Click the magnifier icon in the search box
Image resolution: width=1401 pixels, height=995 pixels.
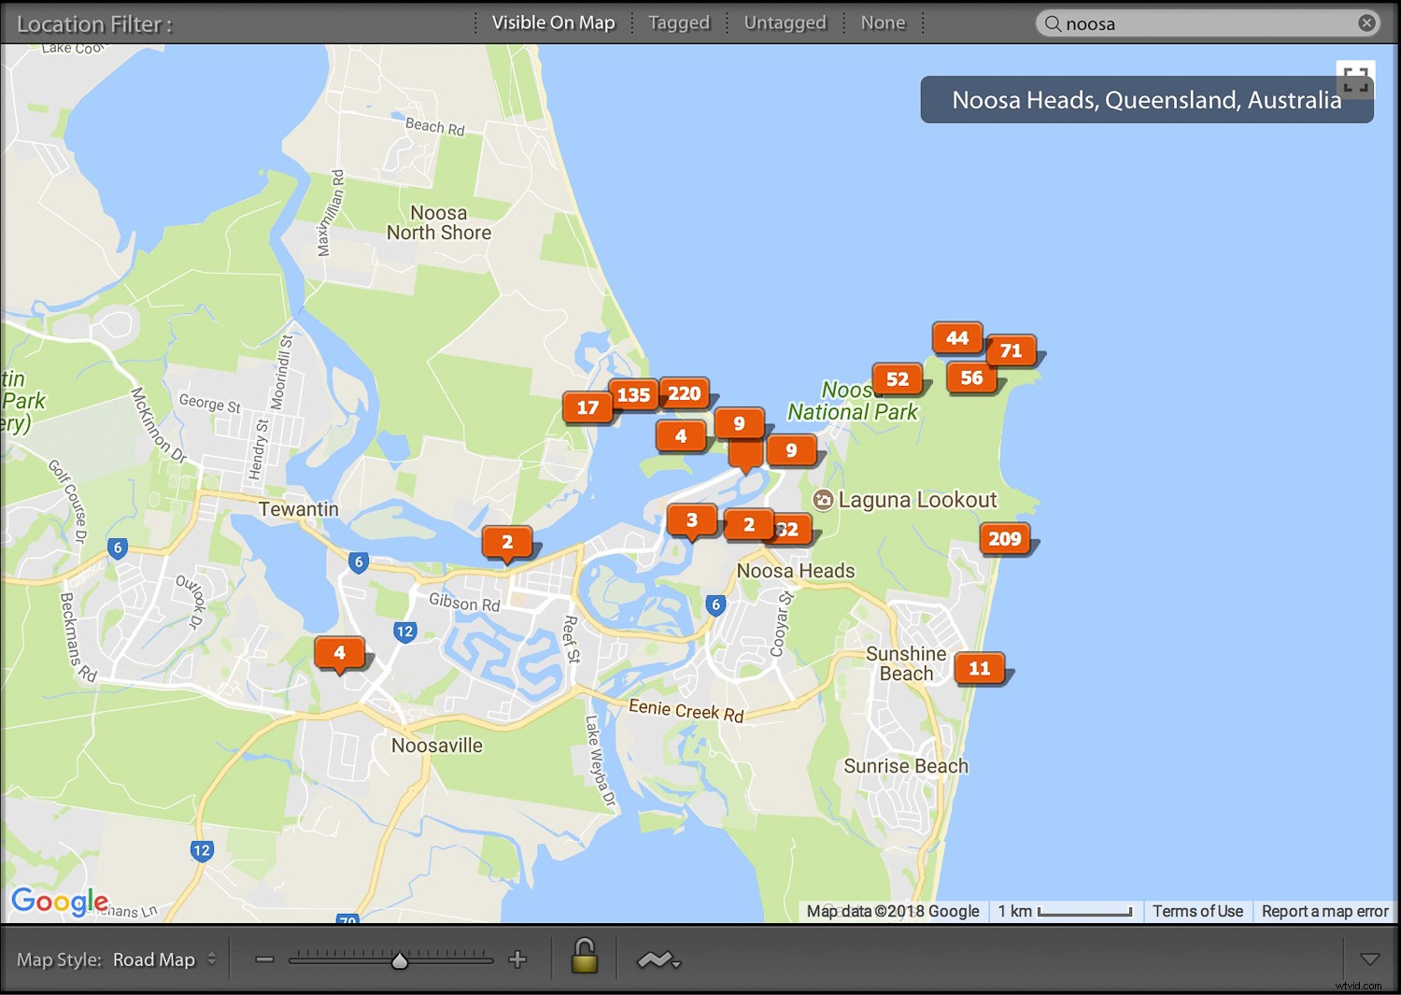[1054, 22]
